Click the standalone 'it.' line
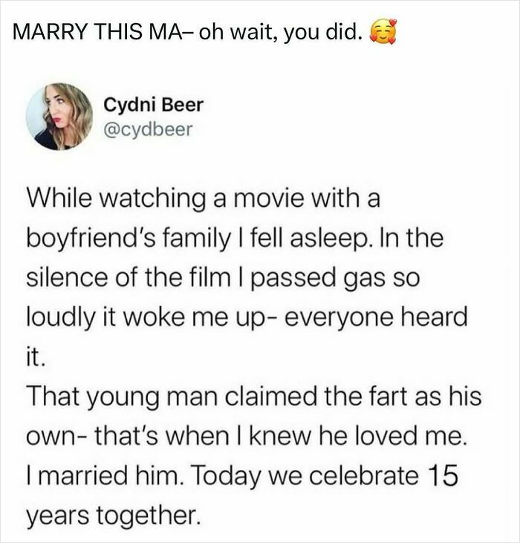This screenshot has height=543, width=520. pyautogui.click(x=35, y=357)
